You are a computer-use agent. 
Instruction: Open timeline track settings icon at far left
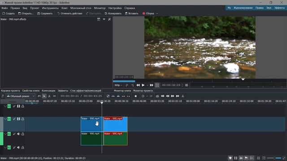click(x=3, y=96)
